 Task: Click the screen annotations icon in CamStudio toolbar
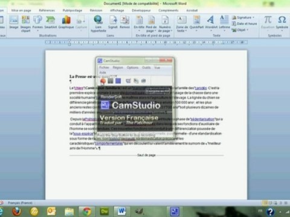(143, 81)
